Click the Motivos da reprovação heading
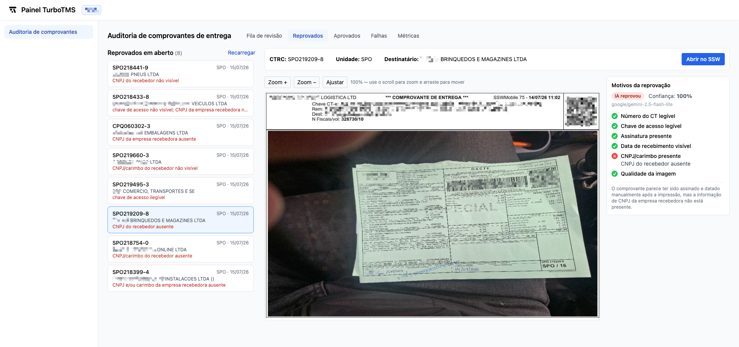739x347 pixels. [x=641, y=85]
